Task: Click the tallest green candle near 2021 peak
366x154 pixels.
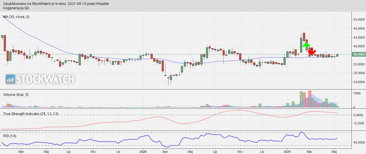Action: pos(301,45)
